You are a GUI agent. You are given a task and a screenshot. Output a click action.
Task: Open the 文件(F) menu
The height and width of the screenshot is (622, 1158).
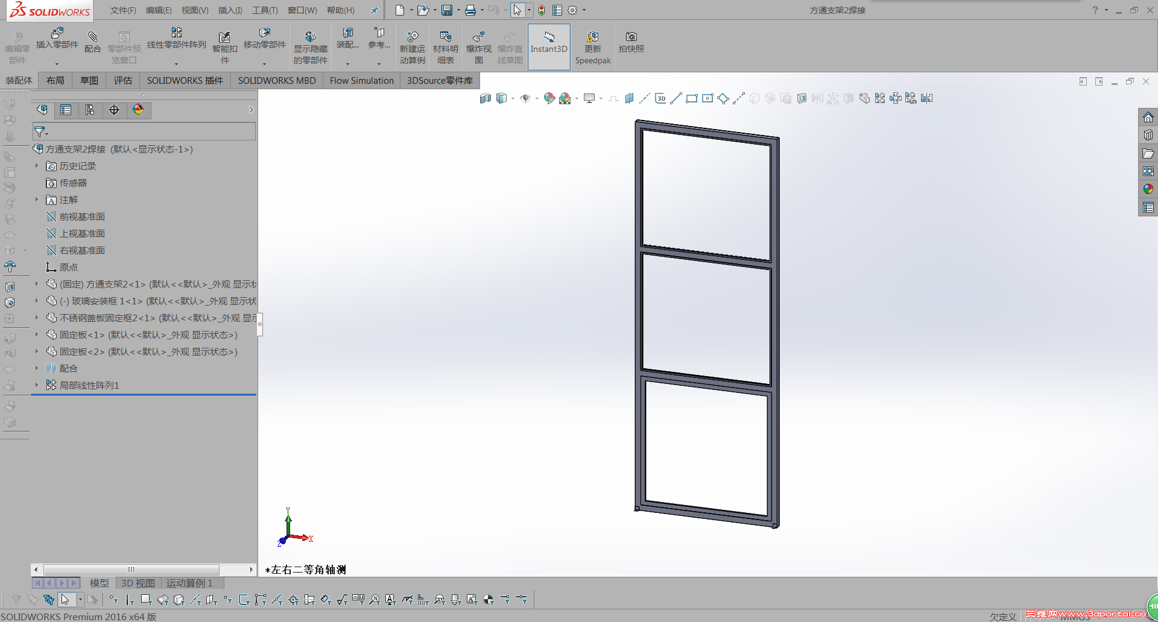pyautogui.click(x=123, y=10)
